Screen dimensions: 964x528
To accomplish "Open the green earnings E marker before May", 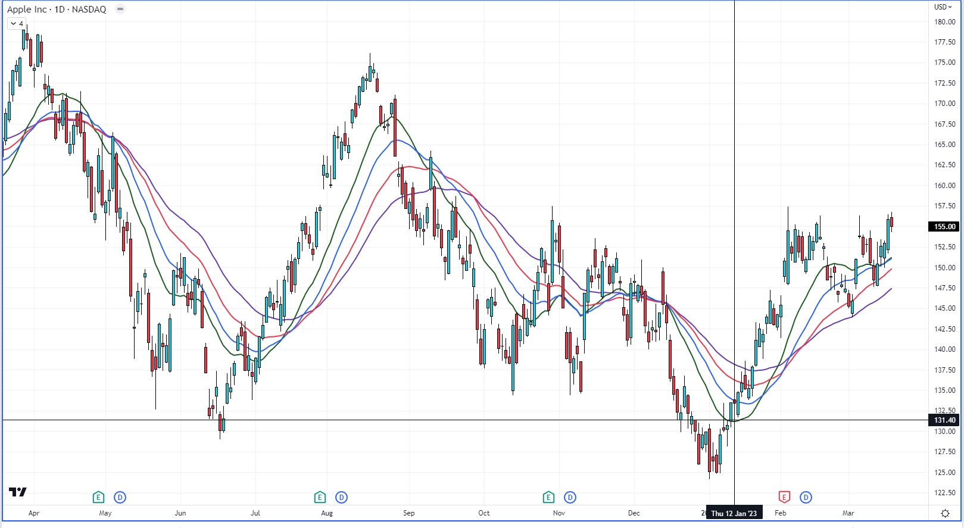I will (x=98, y=497).
